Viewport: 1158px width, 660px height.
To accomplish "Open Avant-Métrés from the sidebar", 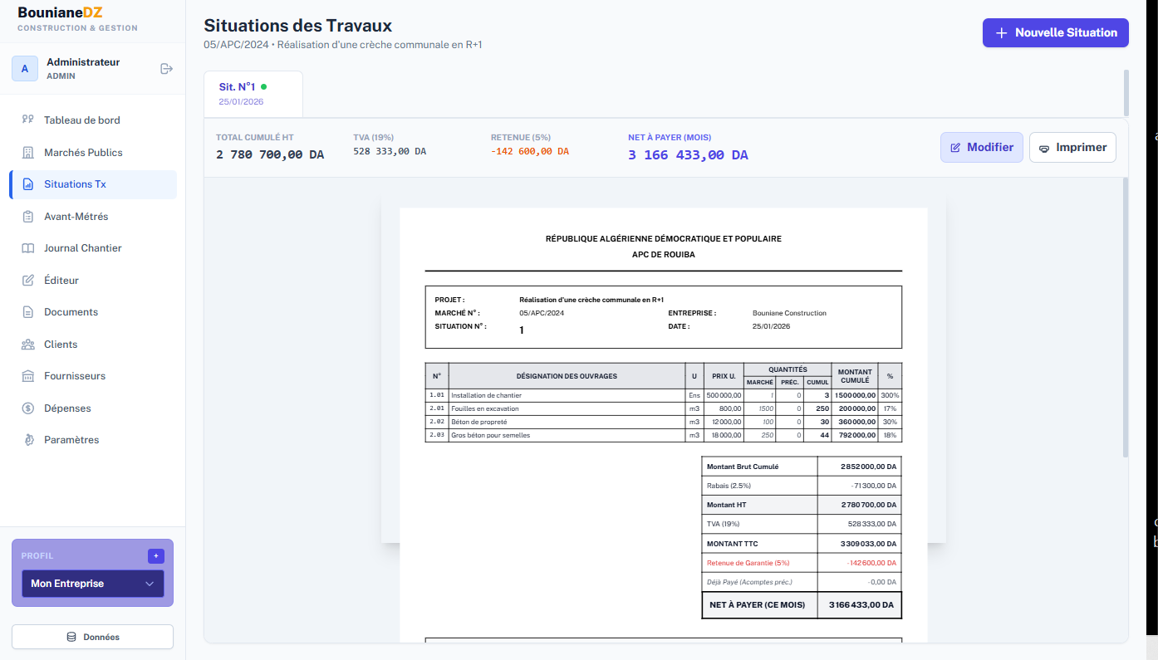I will click(28, 216).
